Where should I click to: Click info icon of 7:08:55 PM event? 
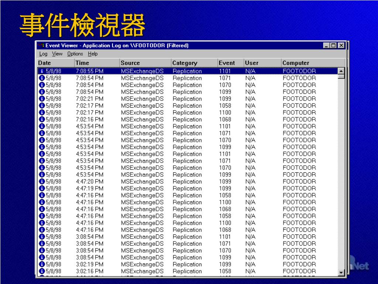pyautogui.click(x=42, y=71)
